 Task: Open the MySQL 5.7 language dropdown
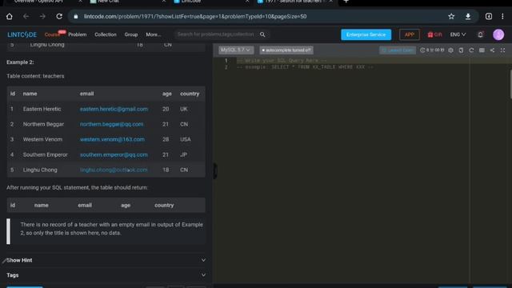pos(235,50)
